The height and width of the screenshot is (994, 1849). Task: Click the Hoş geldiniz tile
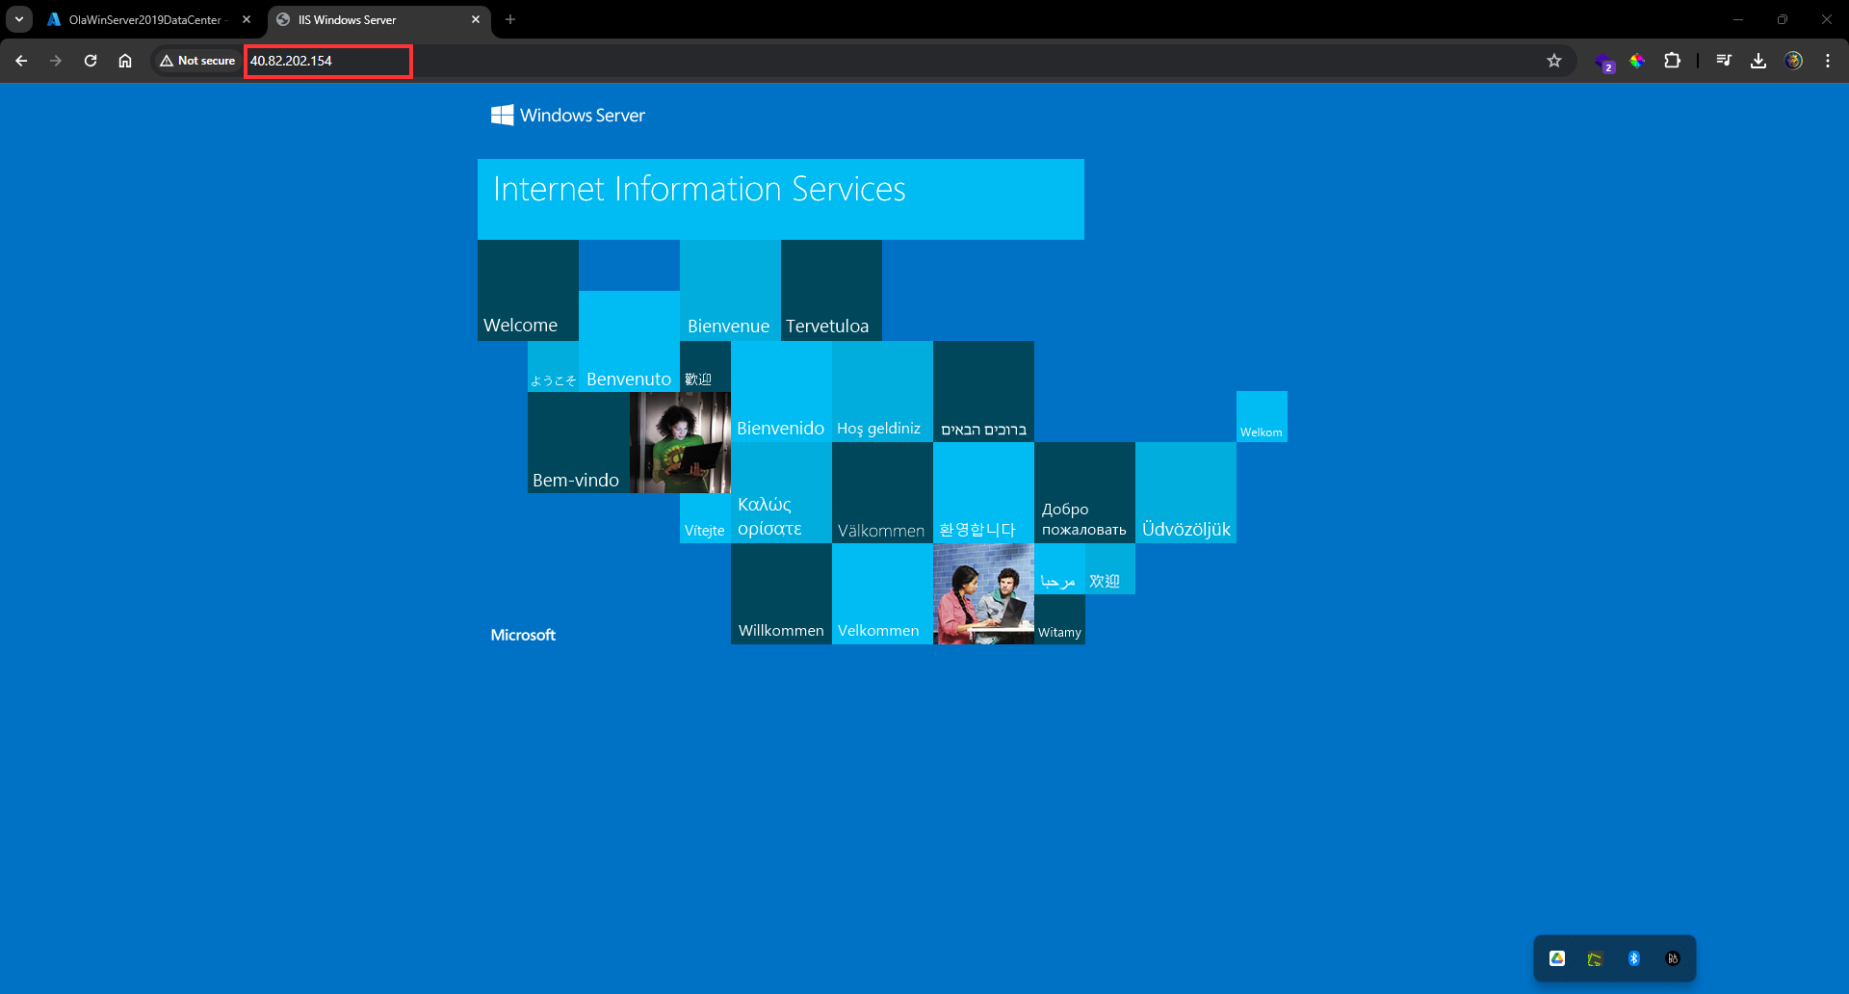point(882,391)
